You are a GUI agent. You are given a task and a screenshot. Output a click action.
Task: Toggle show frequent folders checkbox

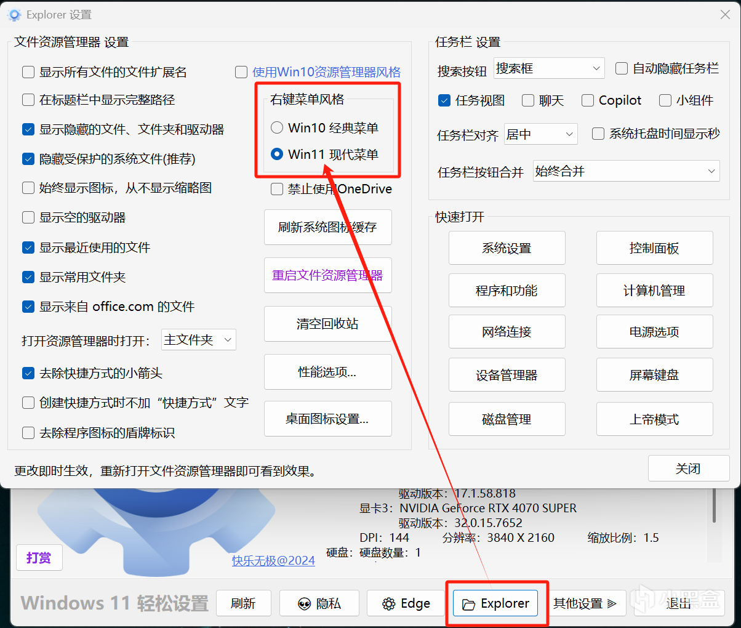tap(28, 277)
